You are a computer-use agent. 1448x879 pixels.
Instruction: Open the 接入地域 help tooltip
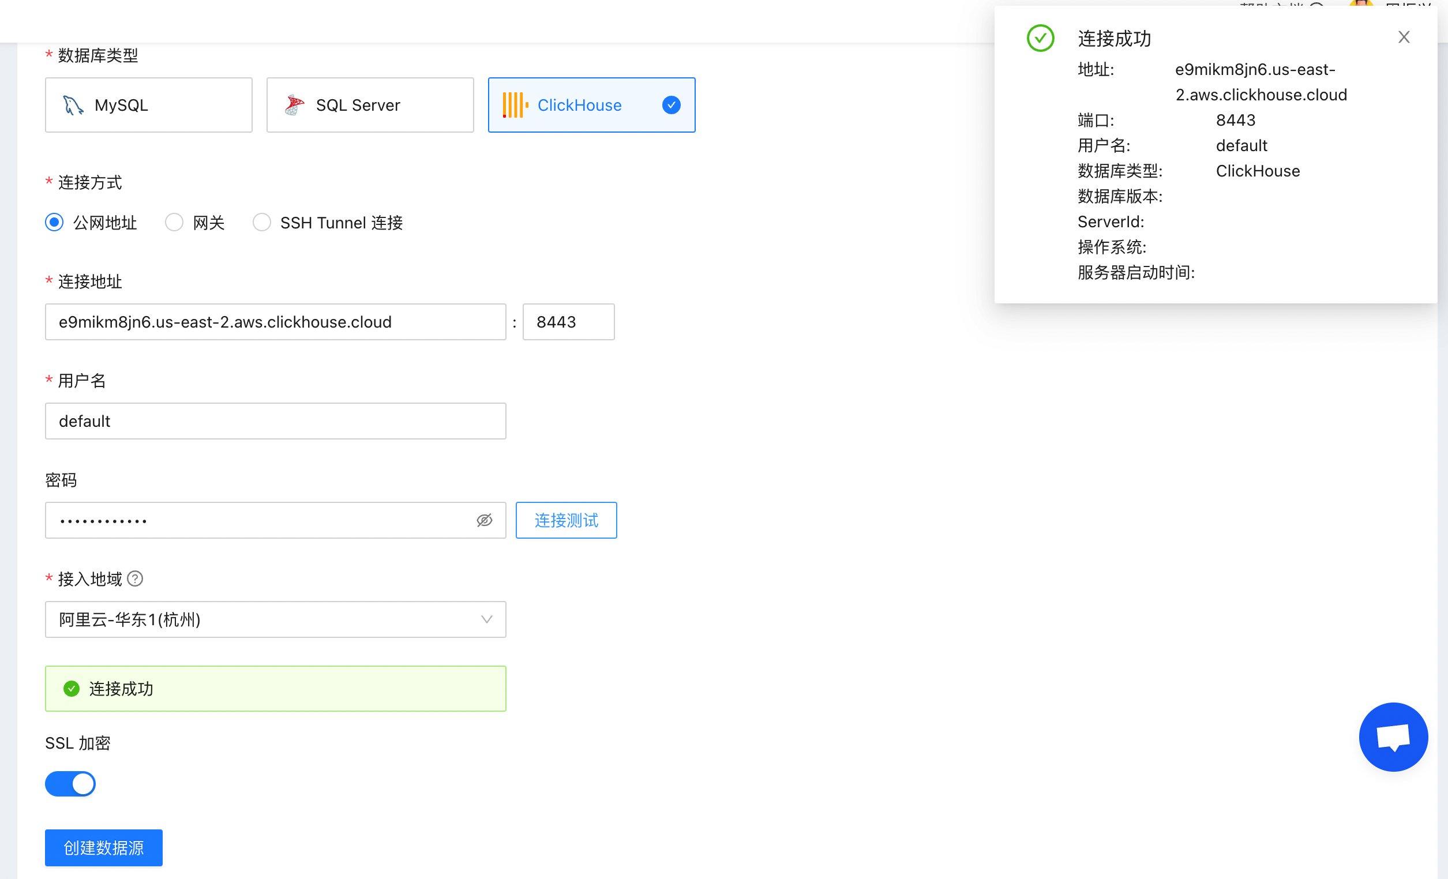(135, 579)
